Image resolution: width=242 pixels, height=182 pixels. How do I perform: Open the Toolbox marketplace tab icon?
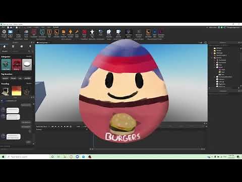(5, 47)
